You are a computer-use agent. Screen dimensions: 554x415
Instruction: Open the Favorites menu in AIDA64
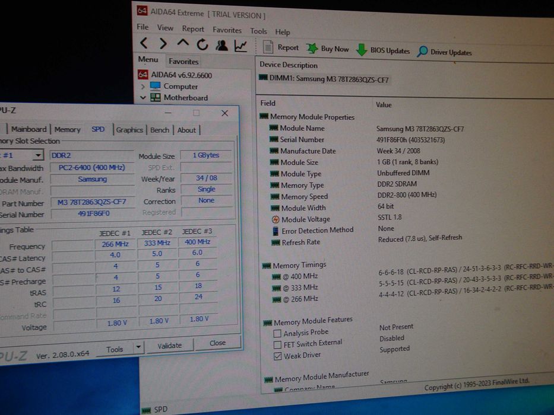pos(227,30)
